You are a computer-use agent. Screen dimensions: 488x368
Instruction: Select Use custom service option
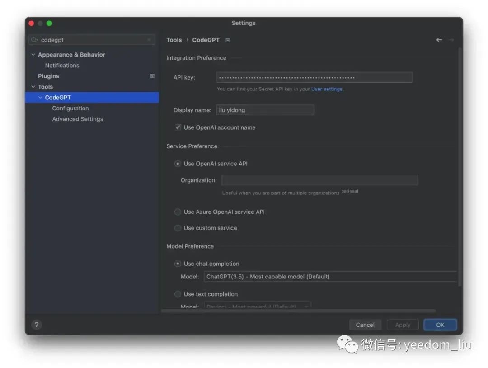coord(178,228)
